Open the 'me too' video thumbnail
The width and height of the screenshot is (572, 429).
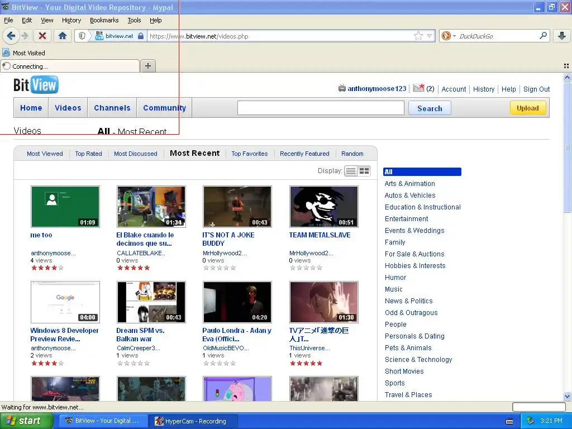coord(65,207)
